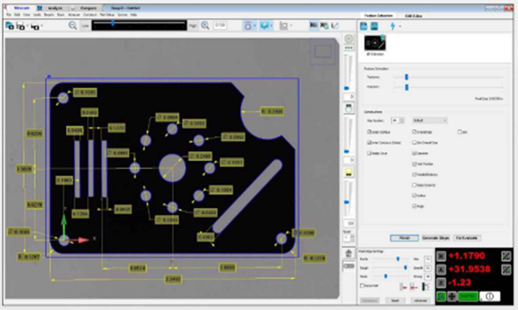
Task: Select the tab right of Feature Extraction
Action: click(x=414, y=16)
